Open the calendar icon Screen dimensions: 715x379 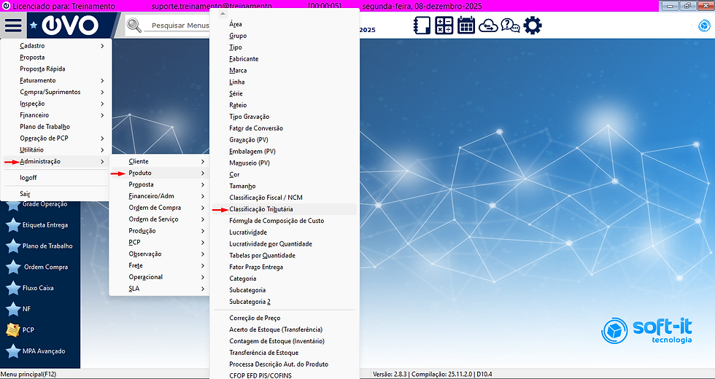point(466,25)
